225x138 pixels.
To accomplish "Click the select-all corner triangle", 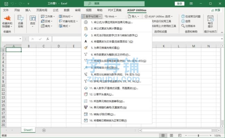I will 4,46.
